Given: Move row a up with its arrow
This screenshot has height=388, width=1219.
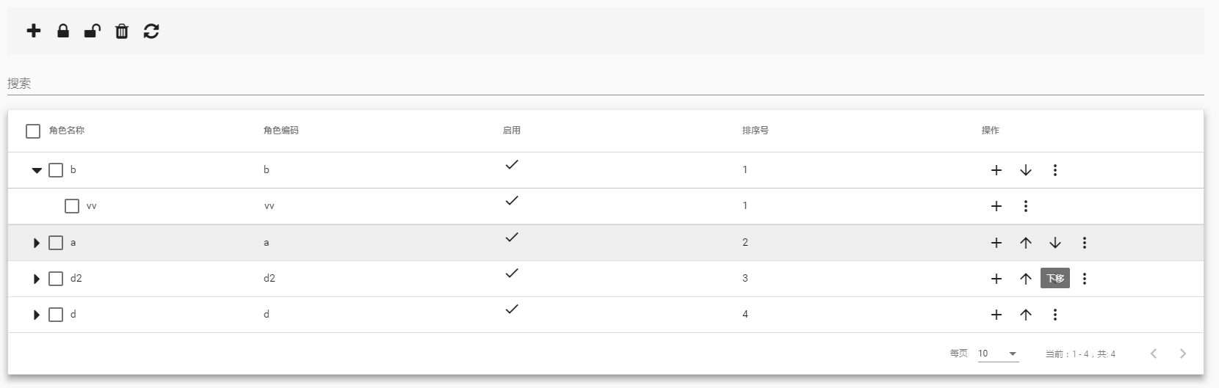Looking at the screenshot, I should (1026, 243).
